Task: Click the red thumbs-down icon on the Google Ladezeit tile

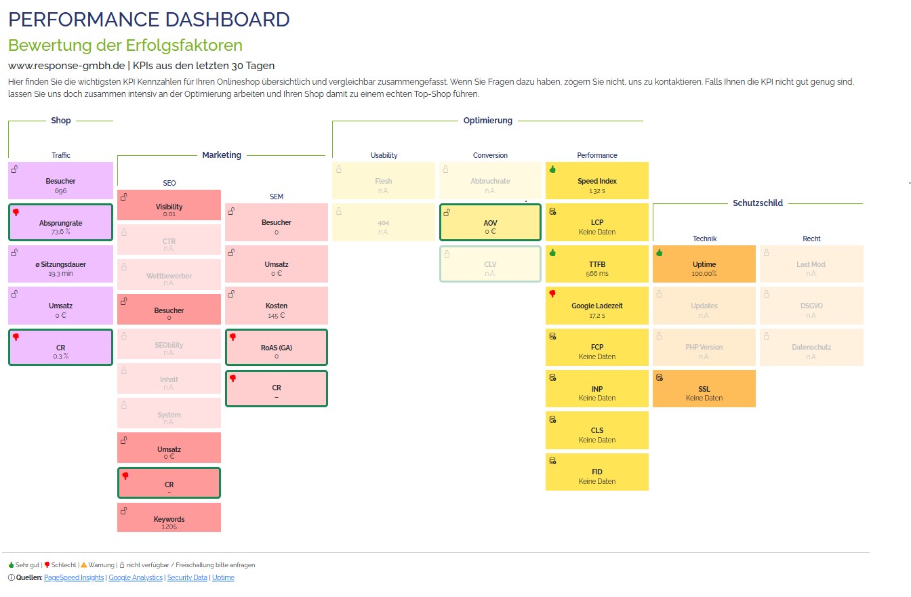Action: pyautogui.click(x=552, y=295)
